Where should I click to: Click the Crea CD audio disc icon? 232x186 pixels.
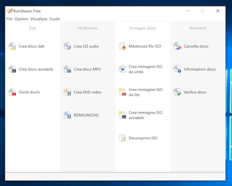67,46
